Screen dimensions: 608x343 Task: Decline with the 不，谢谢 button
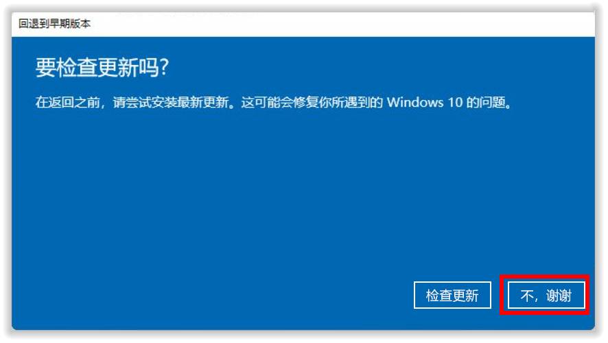click(x=546, y=295)
